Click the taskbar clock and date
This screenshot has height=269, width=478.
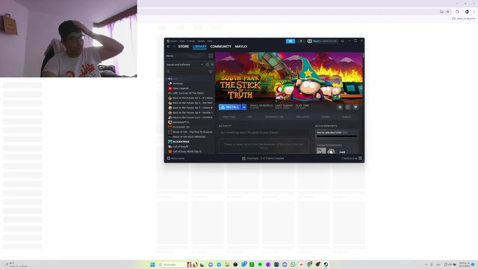(x=464, y=265)
